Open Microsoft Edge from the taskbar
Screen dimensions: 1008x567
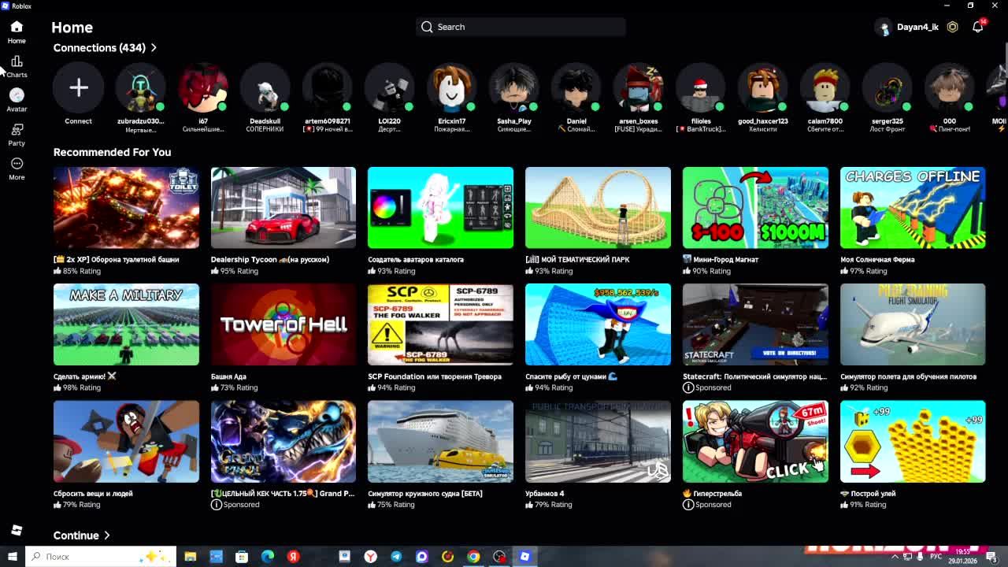pyautogui.click(x=267, y=557)
